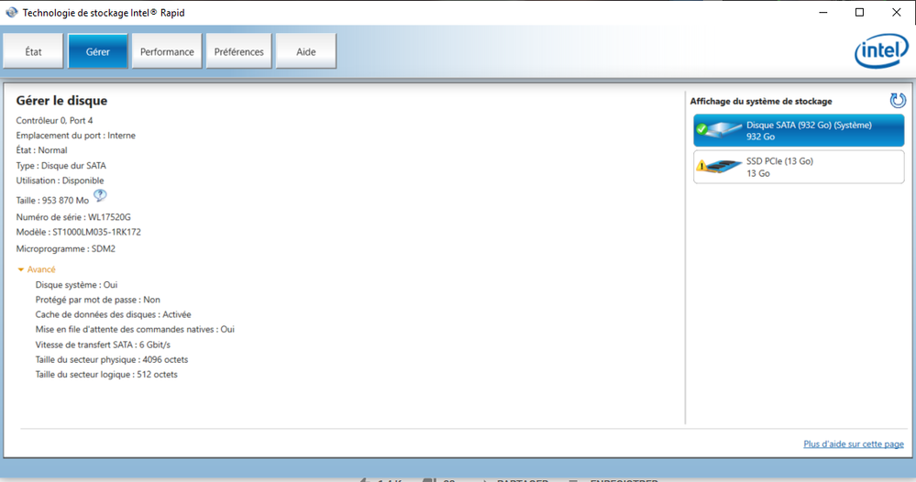Click the Gérer le disque heading
The height and width of the screenshot is (482, 916).
[x=62, y=101]
